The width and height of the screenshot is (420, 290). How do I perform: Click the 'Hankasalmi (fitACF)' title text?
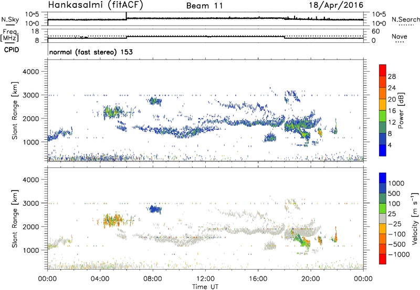click(x=96, y=5)
